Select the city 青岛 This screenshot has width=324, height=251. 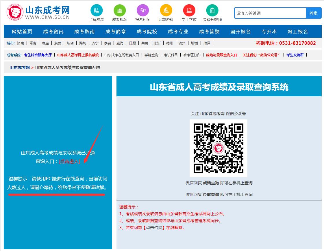pyautogui.click(x=33, y=43)
